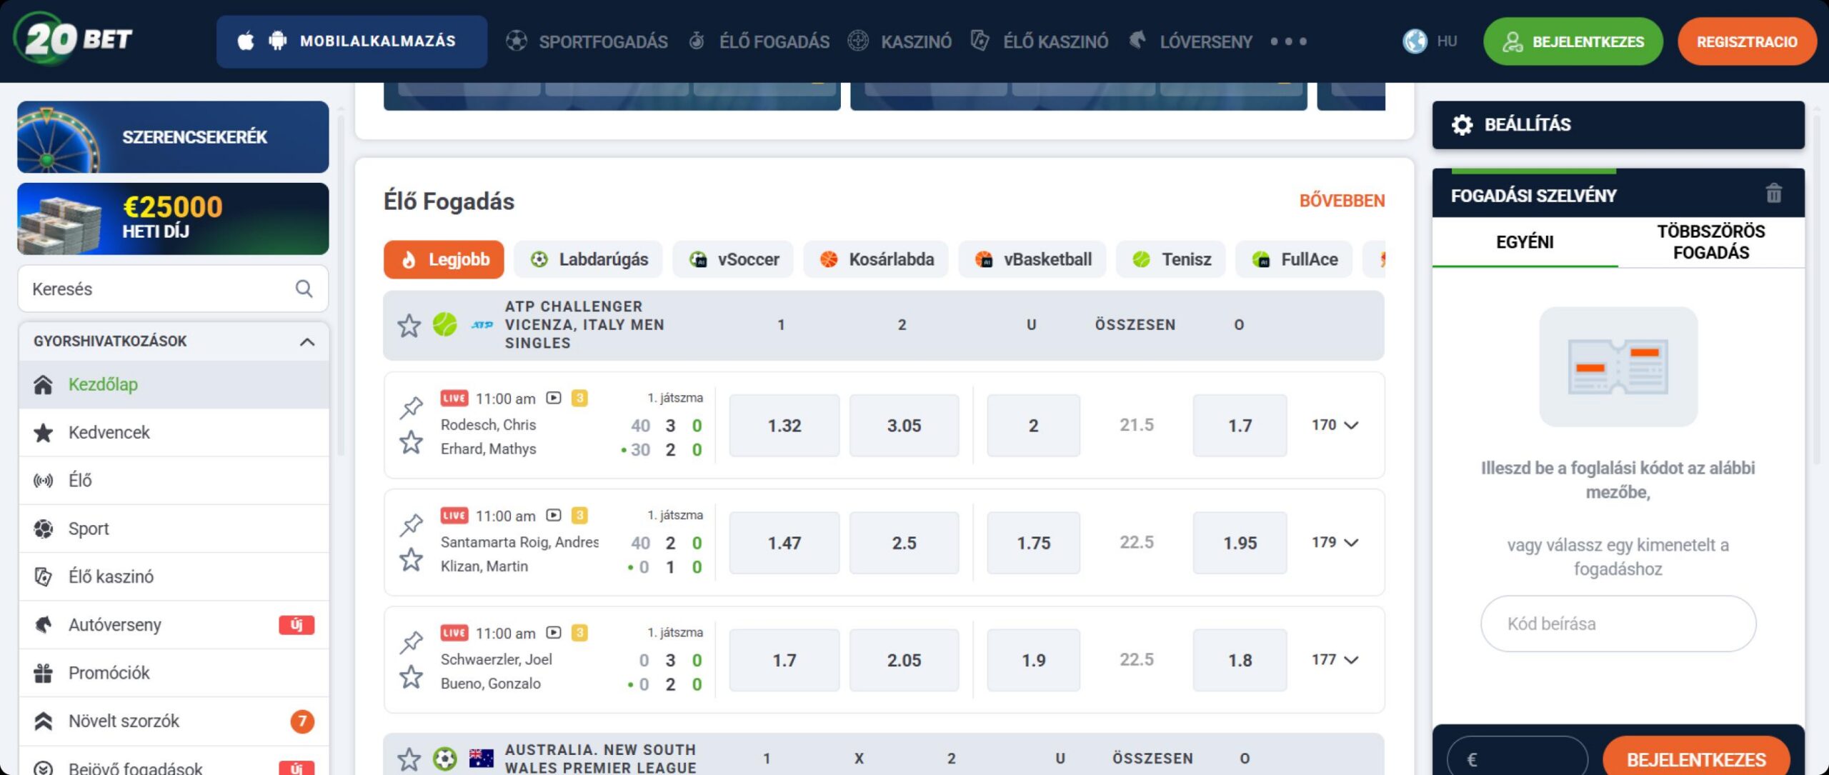Click the Bővebben link
The width and height of the screenshot is (1829, 775).
coord(1341,201)
